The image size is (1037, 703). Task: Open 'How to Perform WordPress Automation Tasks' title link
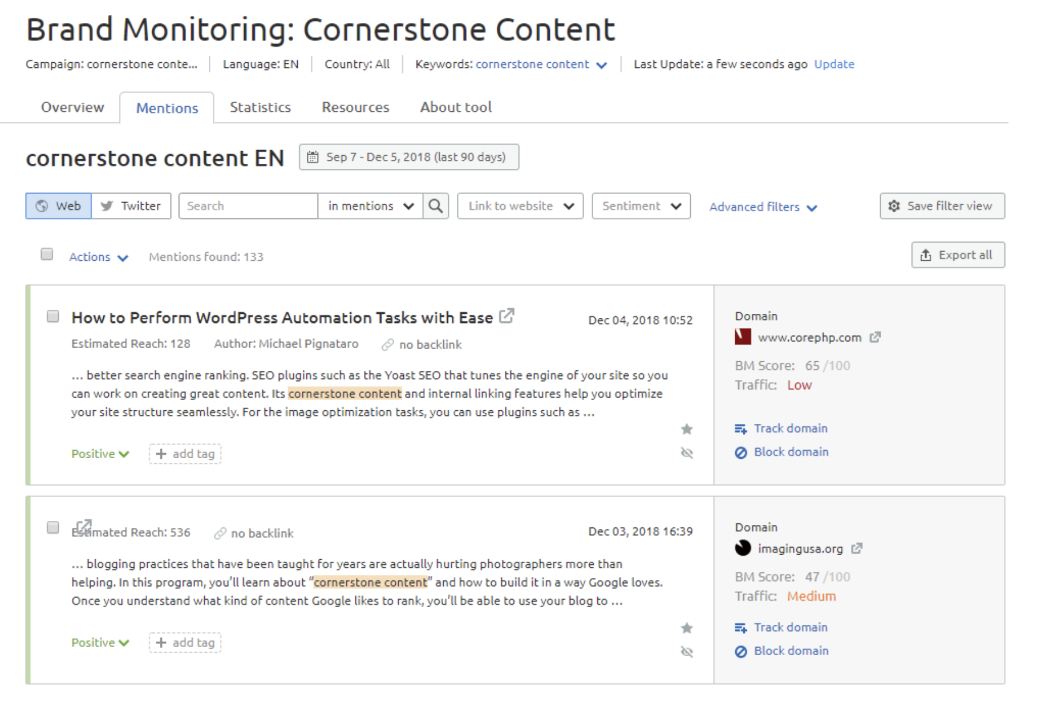click(282, 318)
